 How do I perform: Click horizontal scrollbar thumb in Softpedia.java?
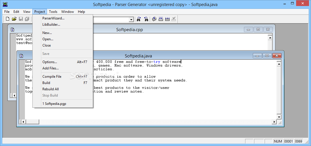pos(32,122)
